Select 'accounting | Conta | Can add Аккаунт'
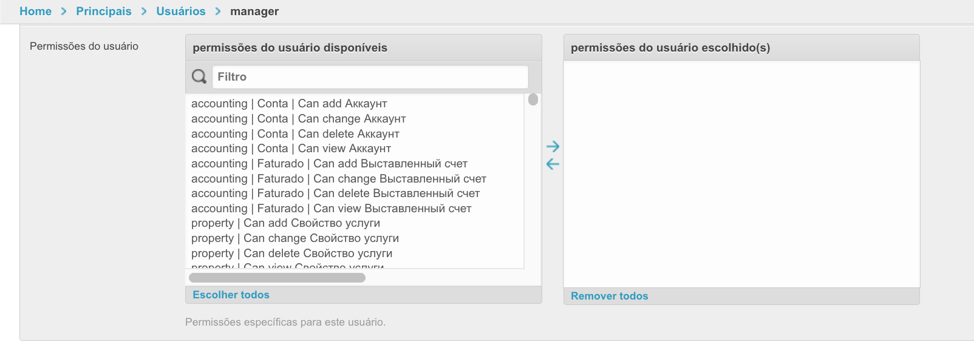 (x=289, y=104)
